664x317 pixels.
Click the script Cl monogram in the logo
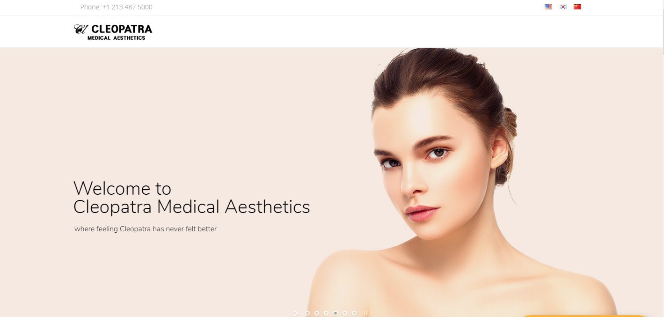tap(80, 29)
